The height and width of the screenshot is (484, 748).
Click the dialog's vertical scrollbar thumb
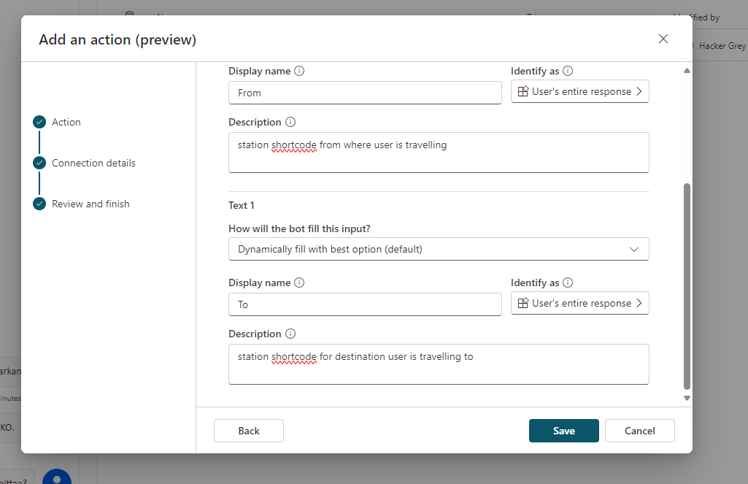(687, 285)
